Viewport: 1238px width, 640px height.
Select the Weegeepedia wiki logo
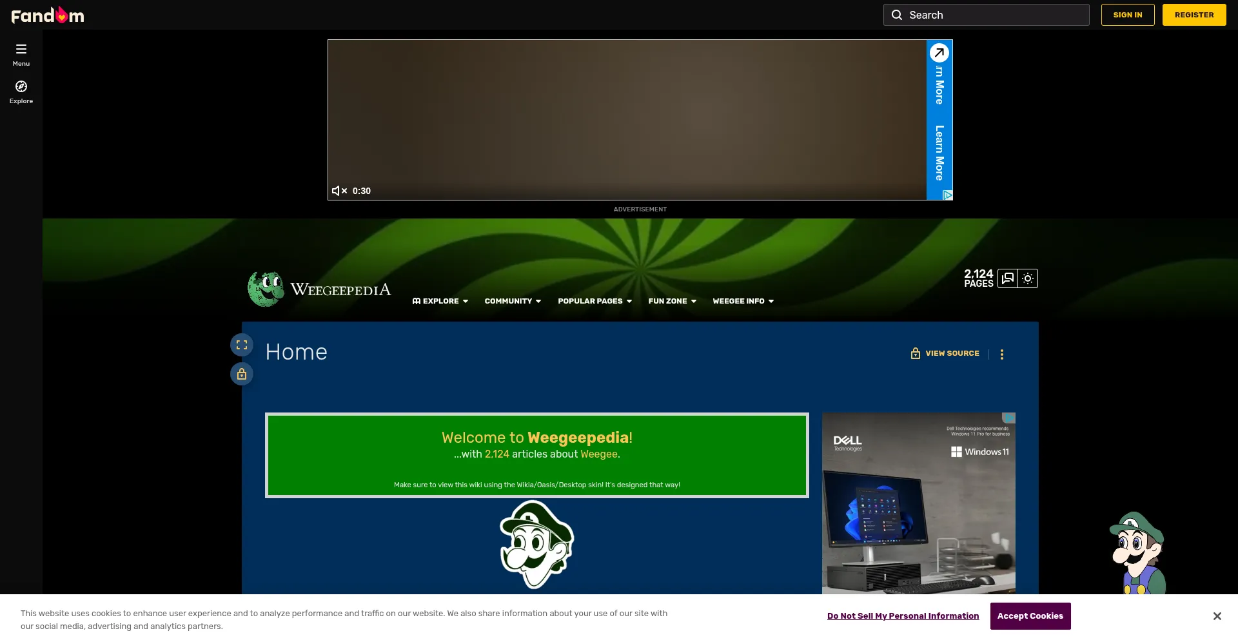pos(266,288)
